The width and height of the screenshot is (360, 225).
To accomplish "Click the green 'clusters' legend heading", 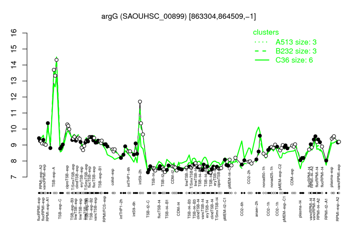I will [266, 32].
